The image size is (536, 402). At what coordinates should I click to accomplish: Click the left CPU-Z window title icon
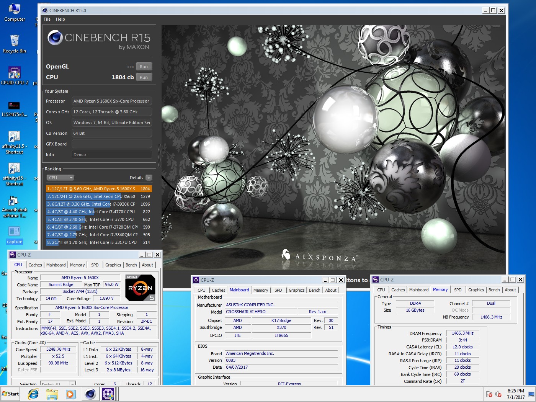tap(13, 255)
